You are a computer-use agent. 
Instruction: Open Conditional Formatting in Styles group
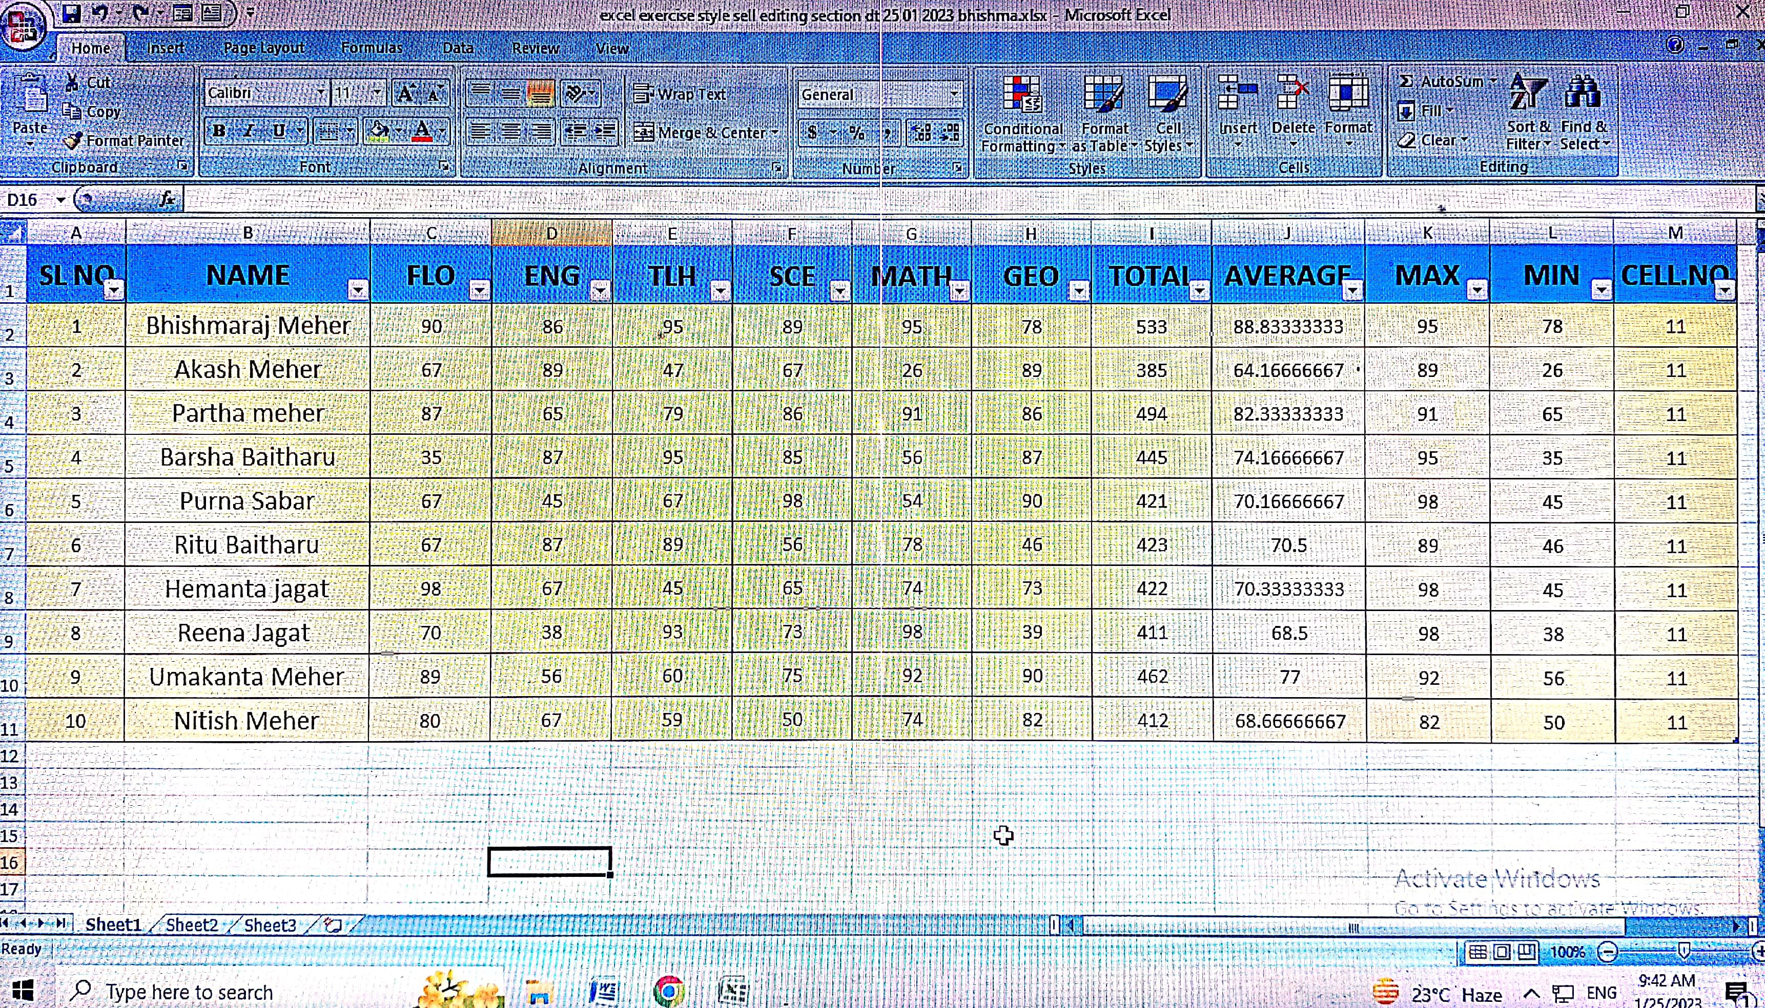point(1022,95)
